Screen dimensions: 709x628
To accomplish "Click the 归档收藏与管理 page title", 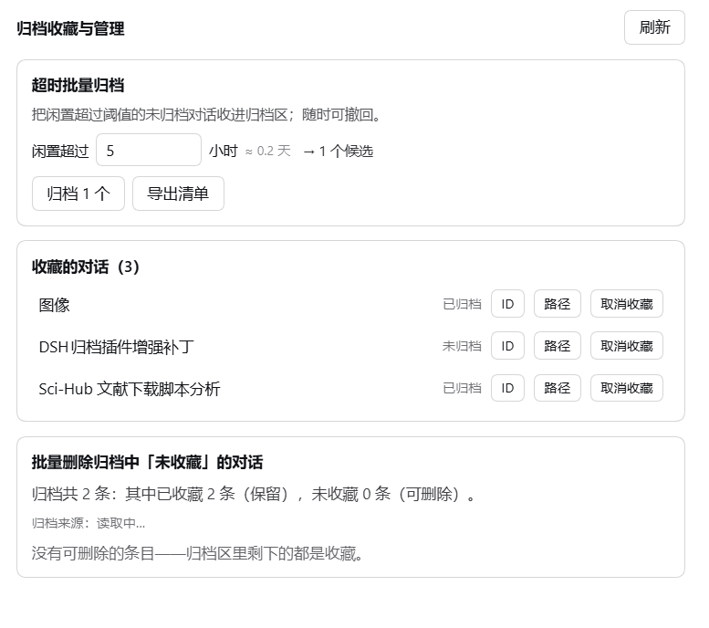I will (70, 28).
